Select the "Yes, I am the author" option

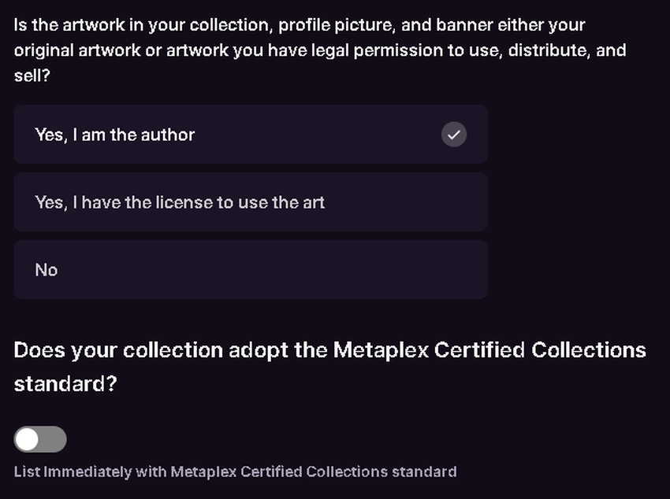tap(251, 135)
